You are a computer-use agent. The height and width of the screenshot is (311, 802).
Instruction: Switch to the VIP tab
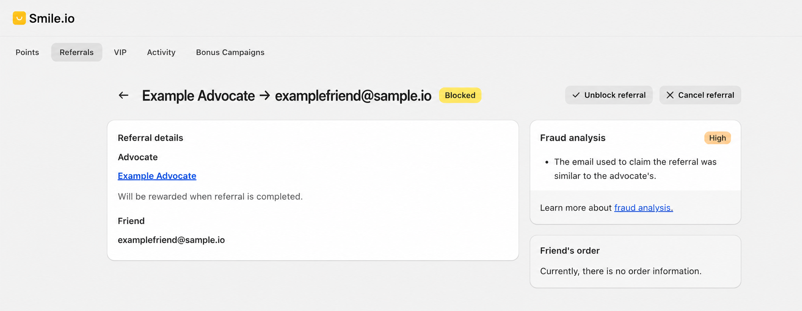[120, 52]
